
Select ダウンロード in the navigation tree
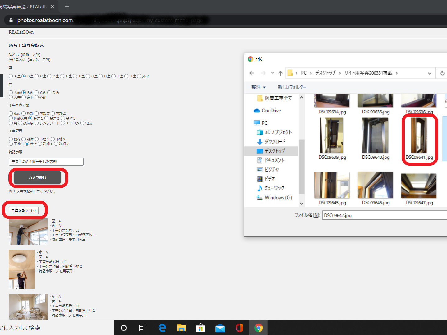275,141
